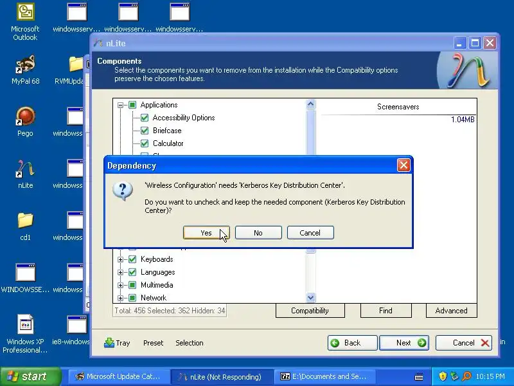Click the green arrow update tray icon
514x386 pixels.
454,376
